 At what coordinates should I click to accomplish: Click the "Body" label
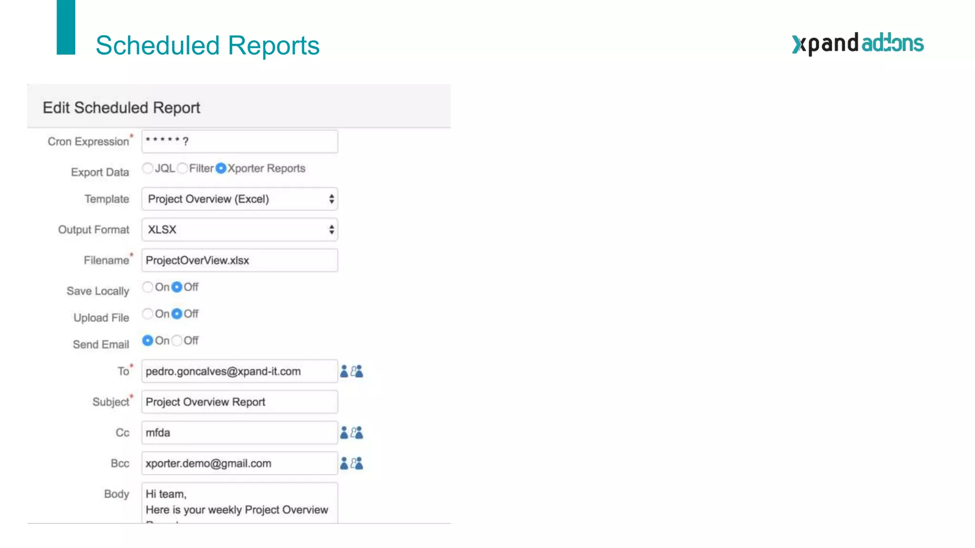[x=117, y=494]
